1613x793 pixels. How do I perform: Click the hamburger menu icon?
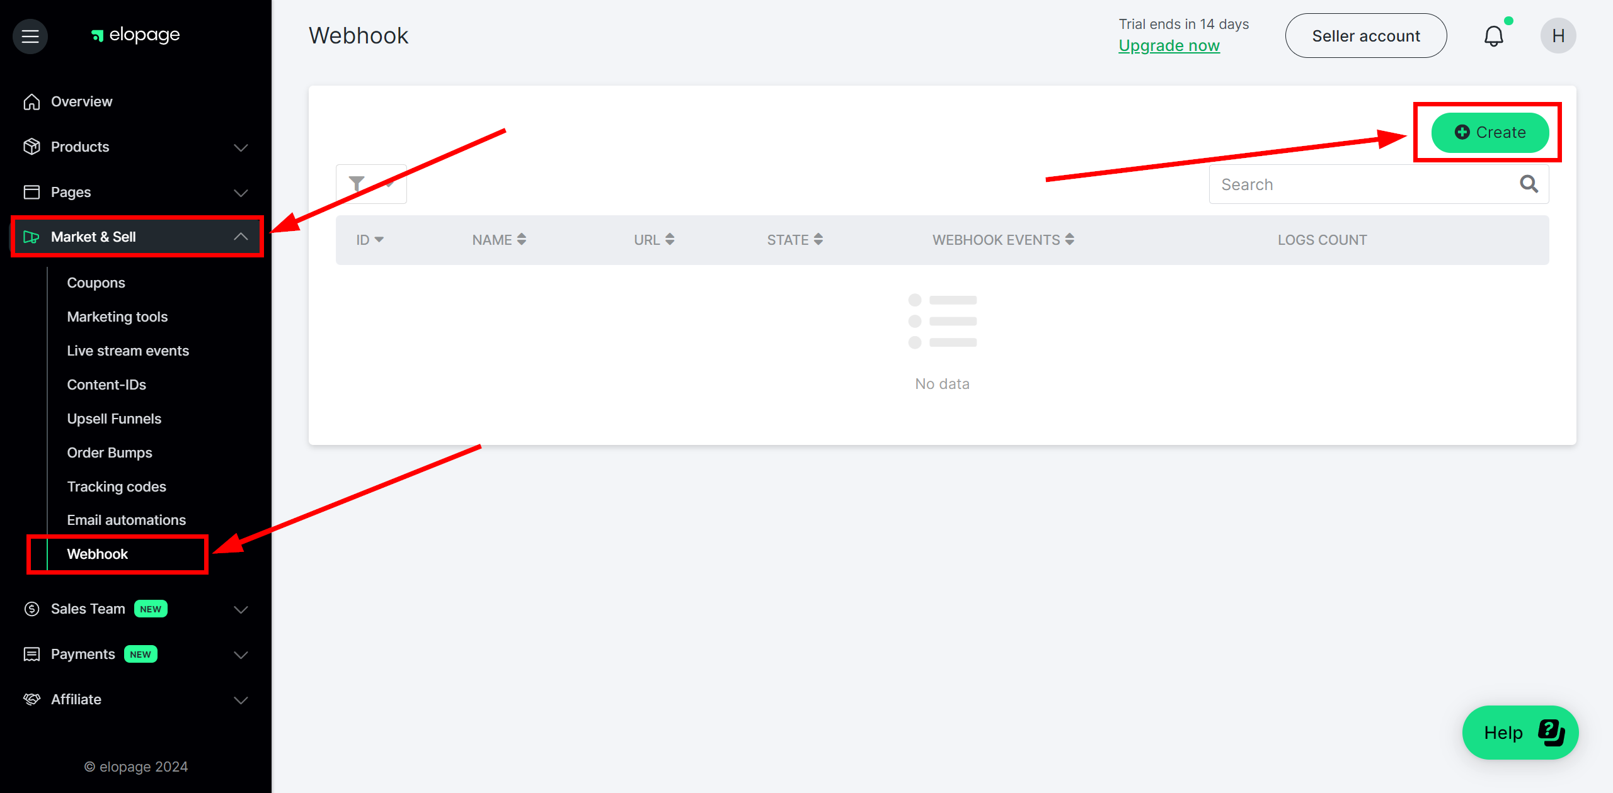pos(30,35)
